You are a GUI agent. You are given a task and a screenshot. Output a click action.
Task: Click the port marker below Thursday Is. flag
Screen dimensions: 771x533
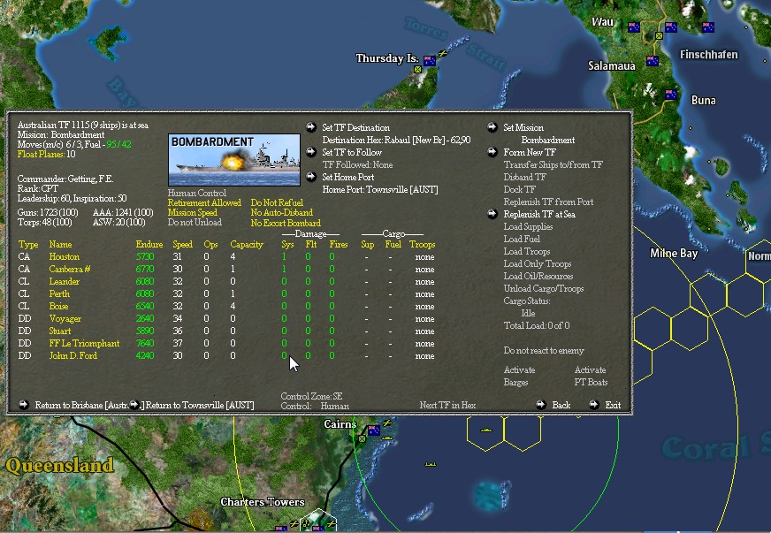click(417, 69)
